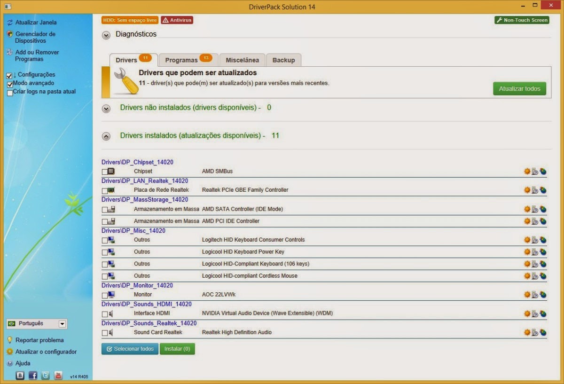Switch to the Drivers tab

(133, 60)
